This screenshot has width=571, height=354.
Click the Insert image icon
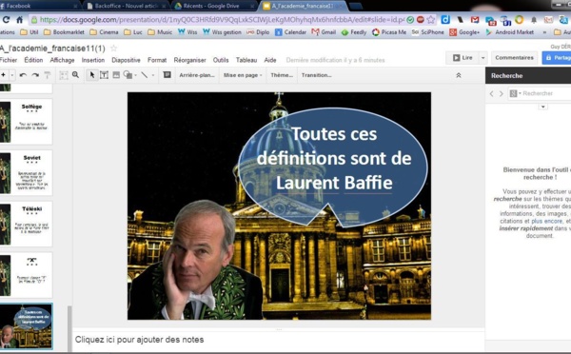[116, 75]
